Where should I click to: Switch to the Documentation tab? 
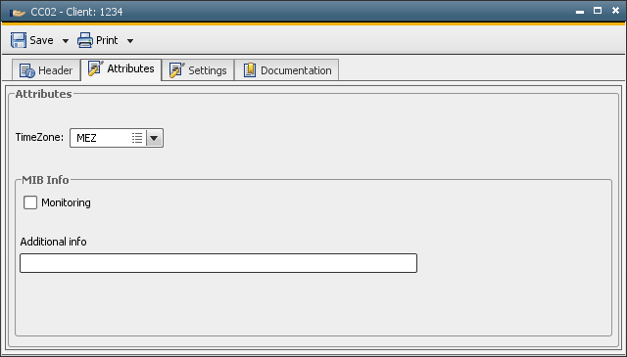tap(287, 69)
